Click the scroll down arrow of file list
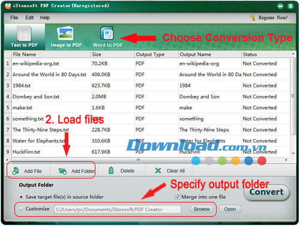Viewport: 300px width, 227px height. coord(293,153)
